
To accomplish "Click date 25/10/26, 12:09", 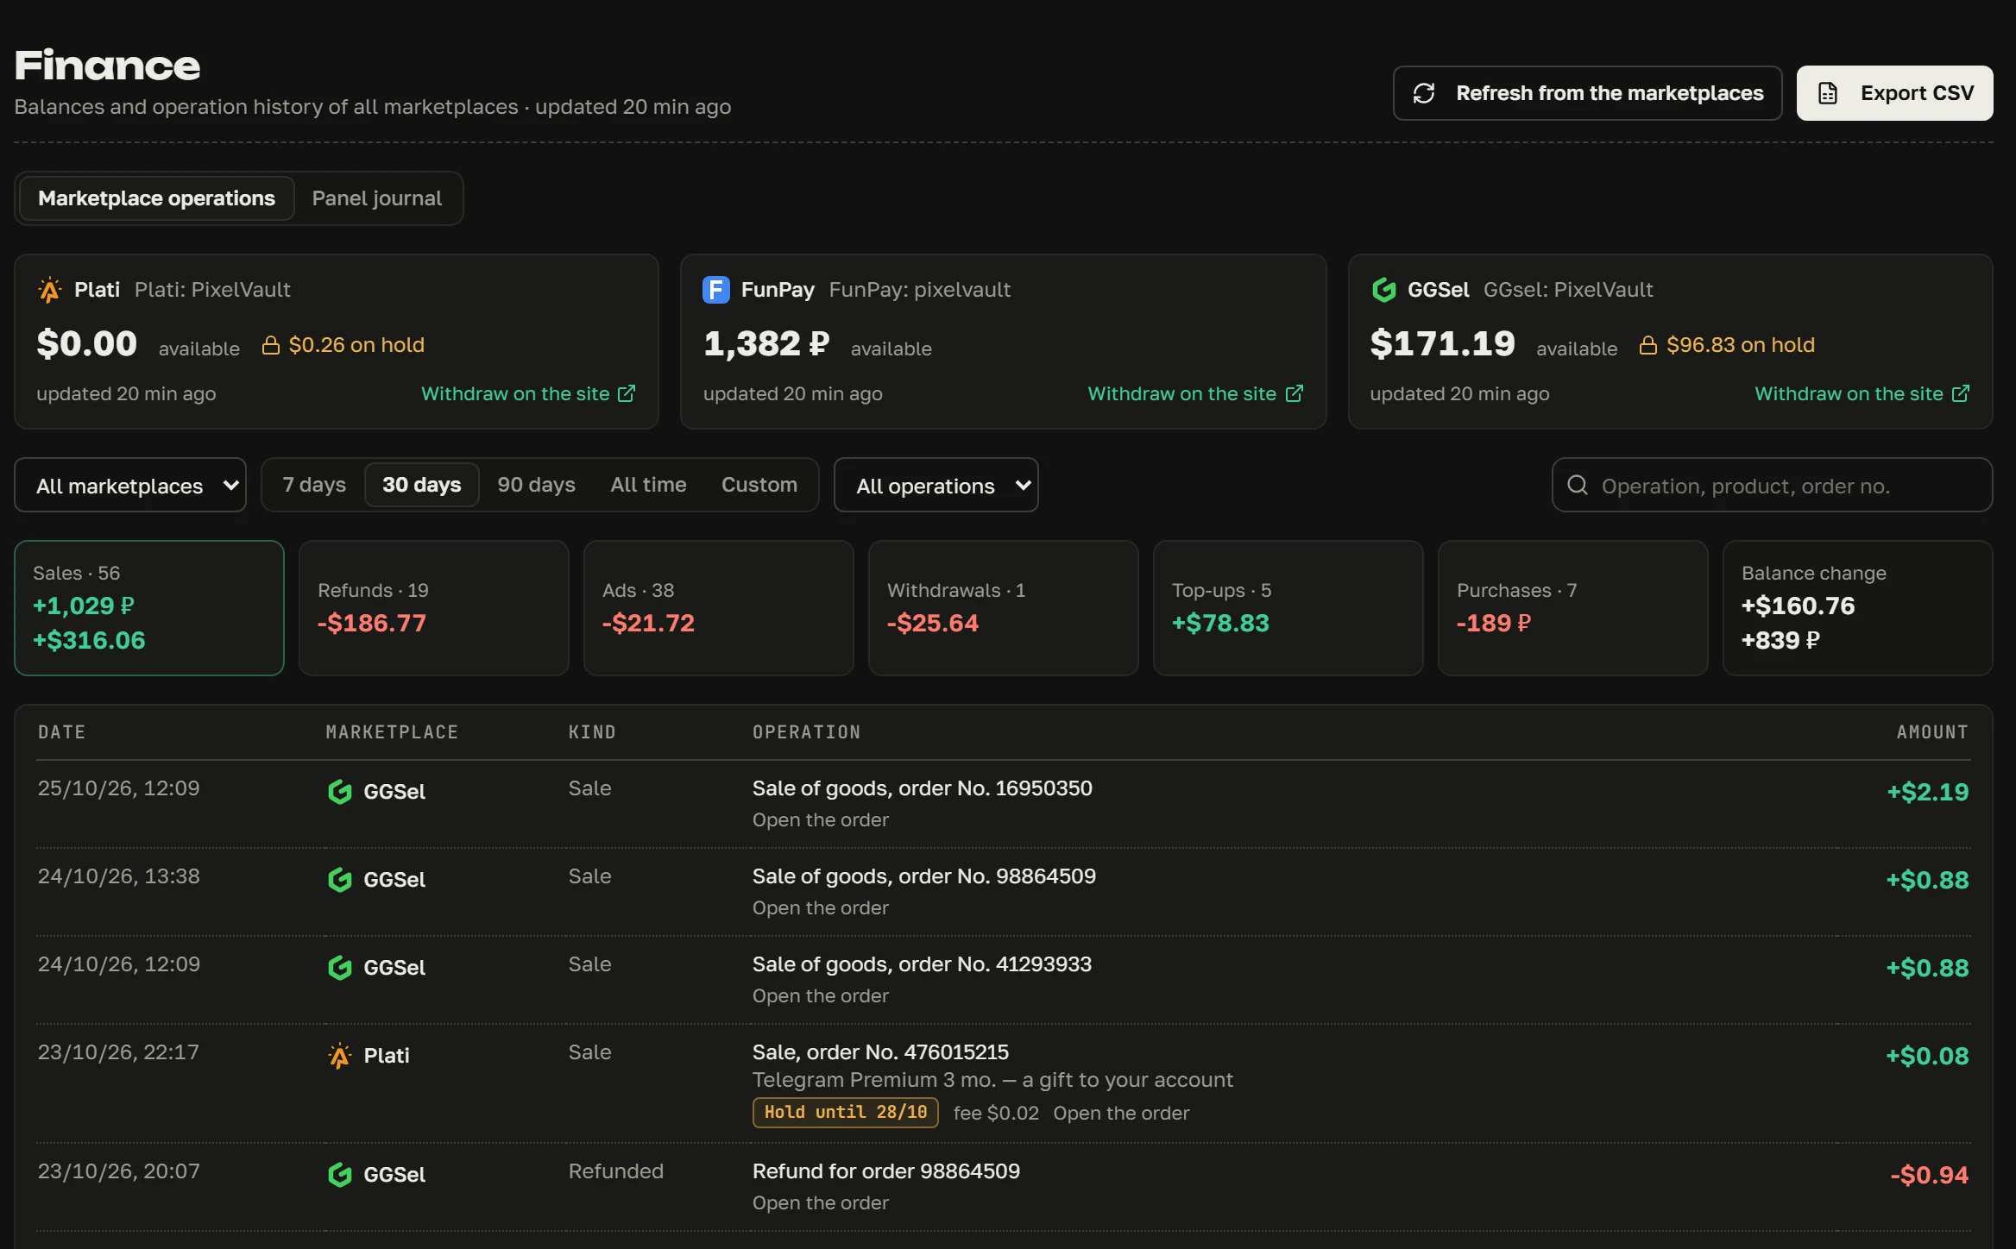I will [x=119, y=788].
